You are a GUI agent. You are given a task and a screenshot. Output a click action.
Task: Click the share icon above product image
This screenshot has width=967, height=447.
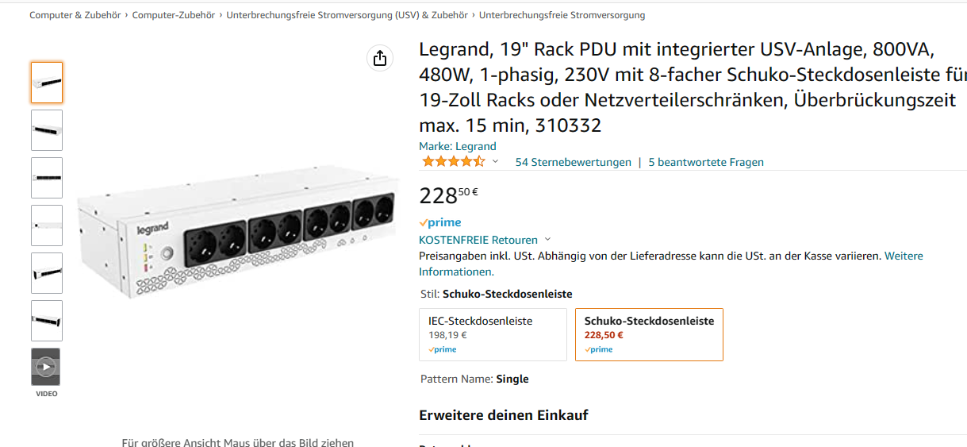379,58
